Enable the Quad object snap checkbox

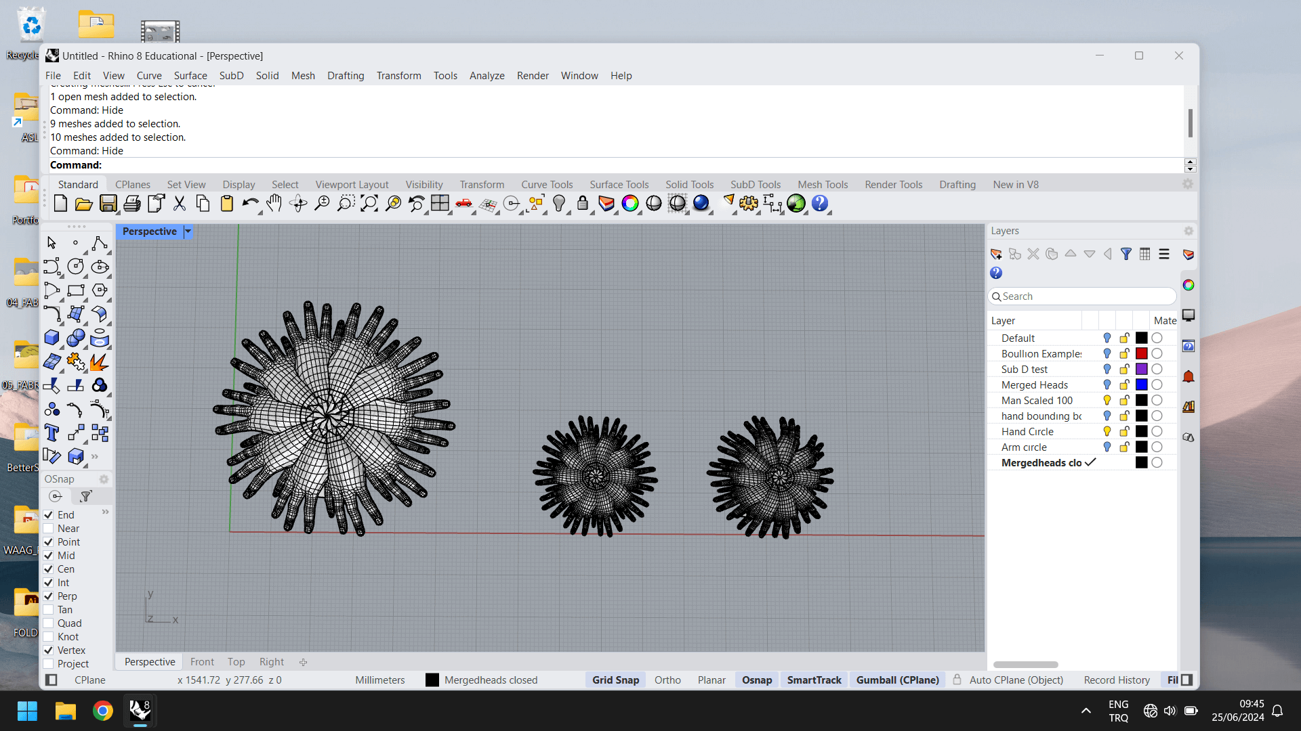(49, 623)
